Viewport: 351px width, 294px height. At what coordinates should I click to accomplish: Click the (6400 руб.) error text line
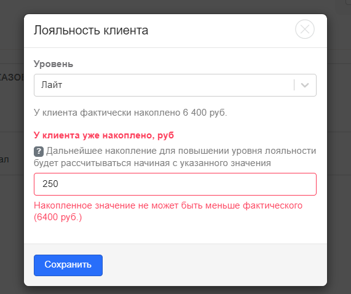pyautogui.click(x=58, y=217)
